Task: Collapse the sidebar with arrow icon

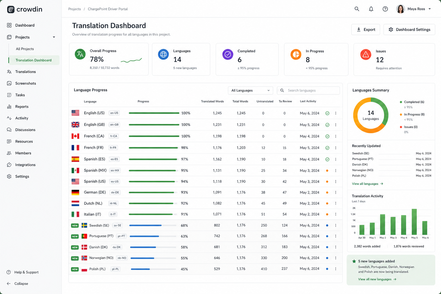Action: 9,284
